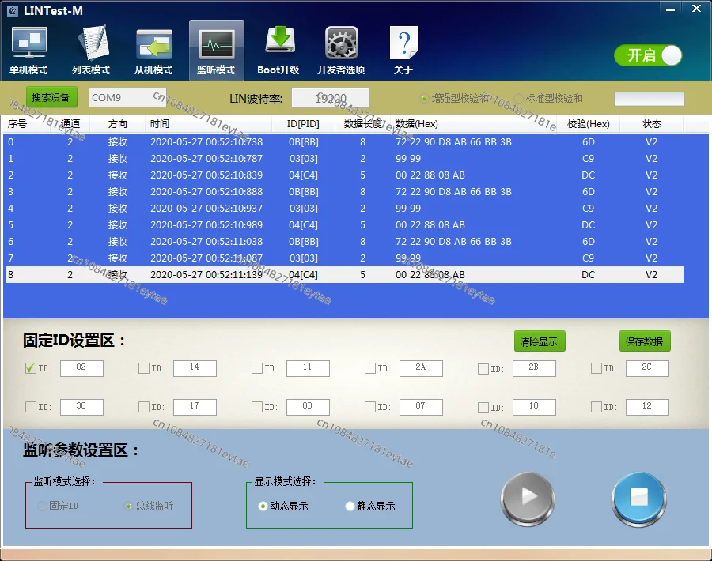712x561 pixels.
Task: Select row 5 with time 00:52:10:989
Action: pos(344,225)
